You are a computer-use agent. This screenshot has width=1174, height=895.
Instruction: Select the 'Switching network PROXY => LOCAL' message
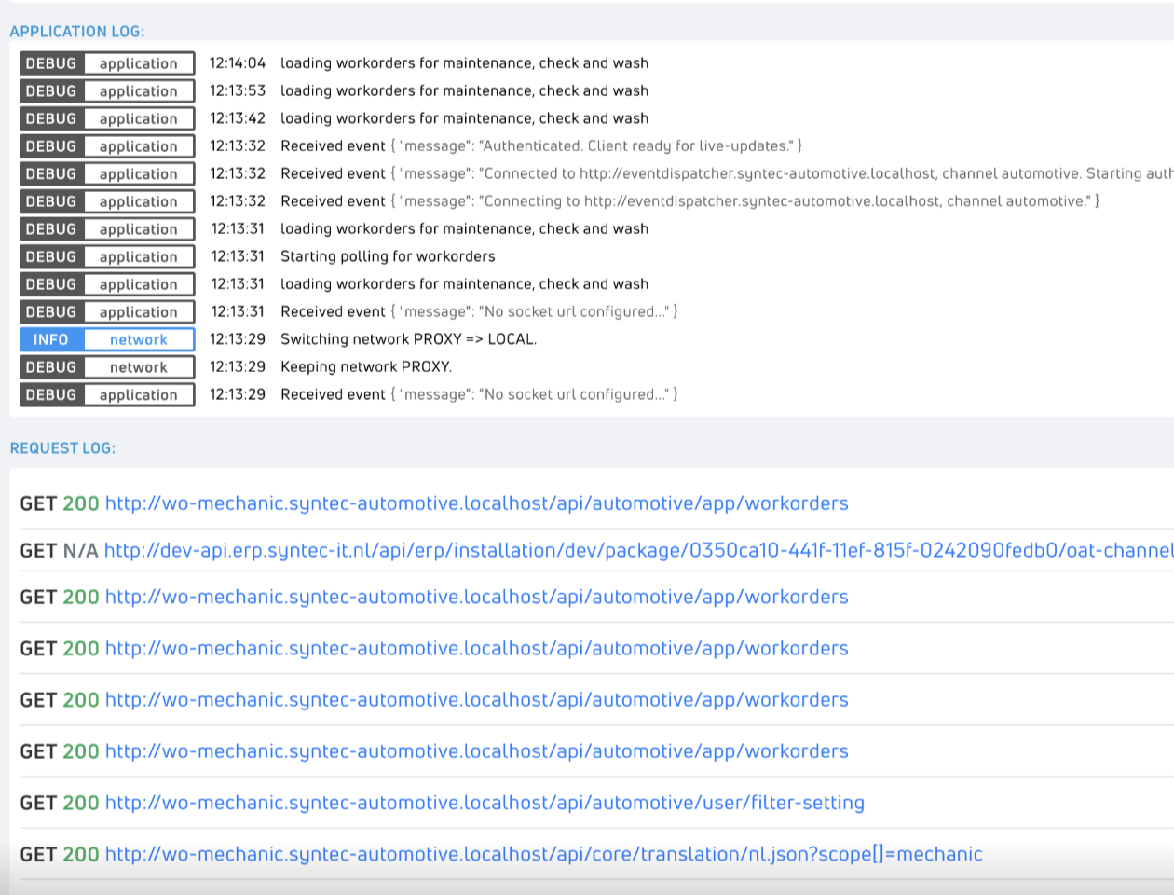point(408,339)
